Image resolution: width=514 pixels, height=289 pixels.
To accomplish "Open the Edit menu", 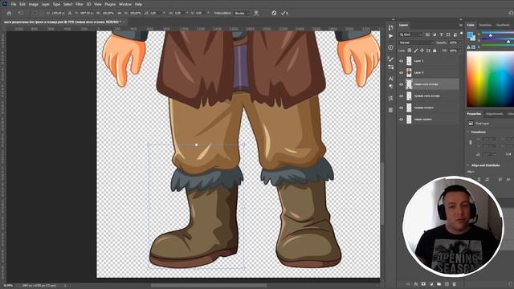I will tap(22, 4).
